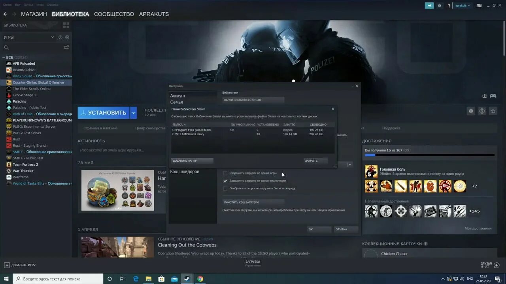
Task: Open Mail app on the taskbar
Action: [174, 278]
